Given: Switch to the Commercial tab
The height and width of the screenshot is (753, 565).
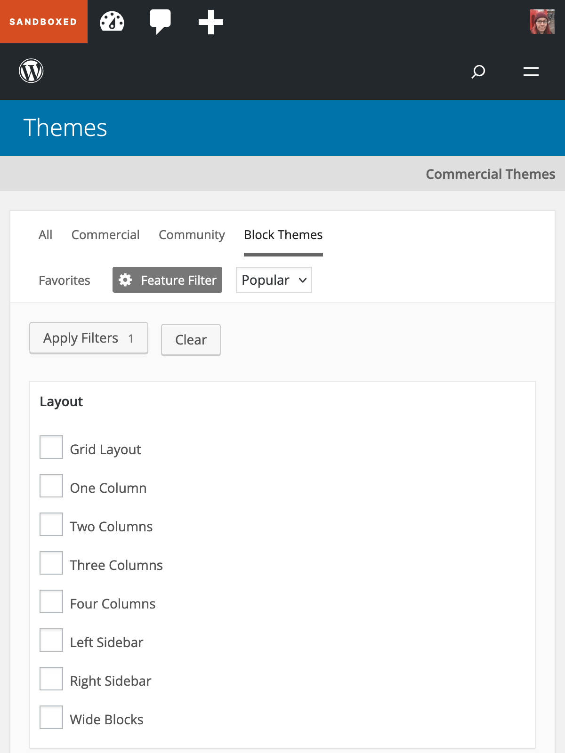Looking at the screenshot, I should 105,235.
